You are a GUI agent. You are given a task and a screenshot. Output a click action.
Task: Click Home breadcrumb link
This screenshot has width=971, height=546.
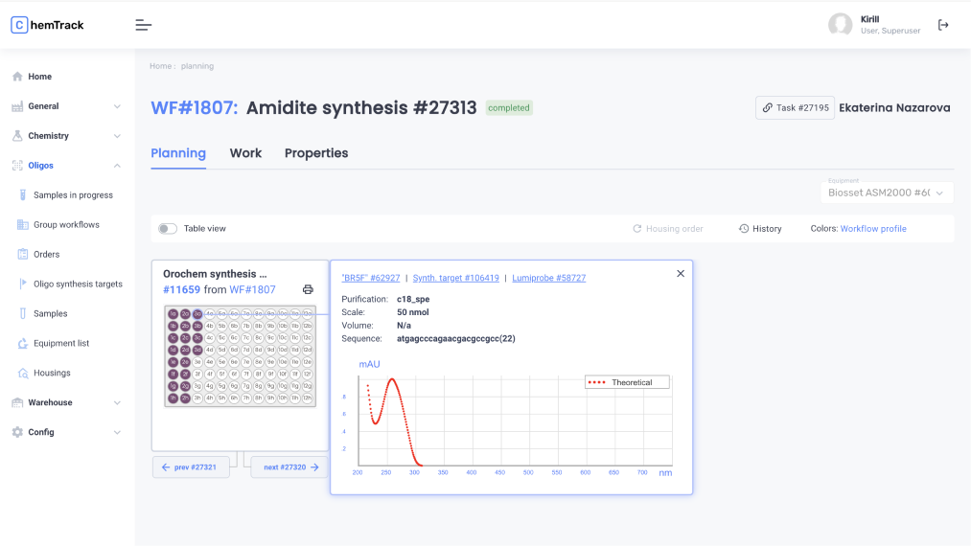point(160,66)
